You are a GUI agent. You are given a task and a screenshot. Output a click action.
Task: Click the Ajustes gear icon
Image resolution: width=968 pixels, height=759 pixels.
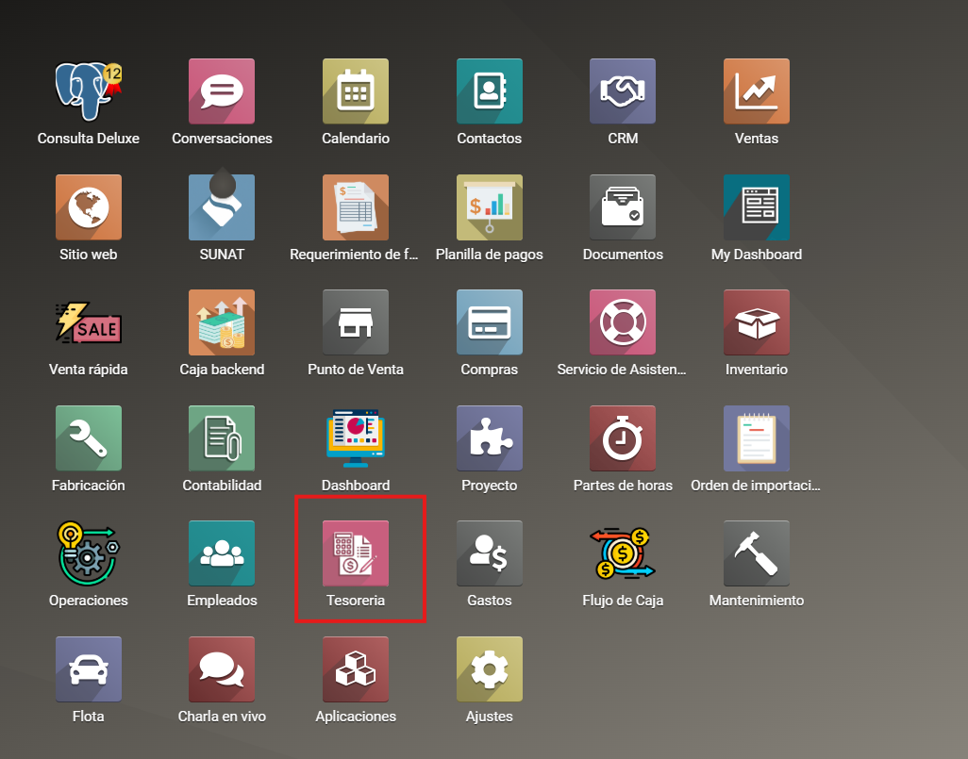490,669
